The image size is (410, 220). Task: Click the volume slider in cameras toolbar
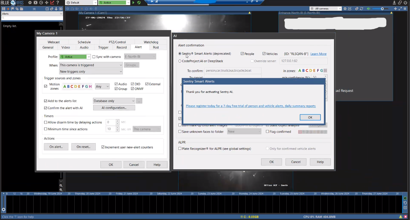point(380,9)
